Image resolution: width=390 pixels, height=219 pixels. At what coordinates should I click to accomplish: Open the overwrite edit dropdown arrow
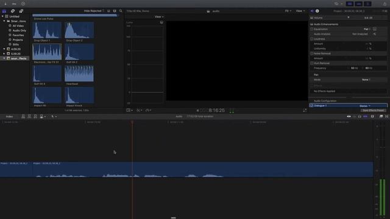44,116
